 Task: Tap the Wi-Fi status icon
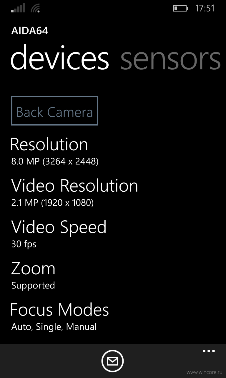point(35,8)
